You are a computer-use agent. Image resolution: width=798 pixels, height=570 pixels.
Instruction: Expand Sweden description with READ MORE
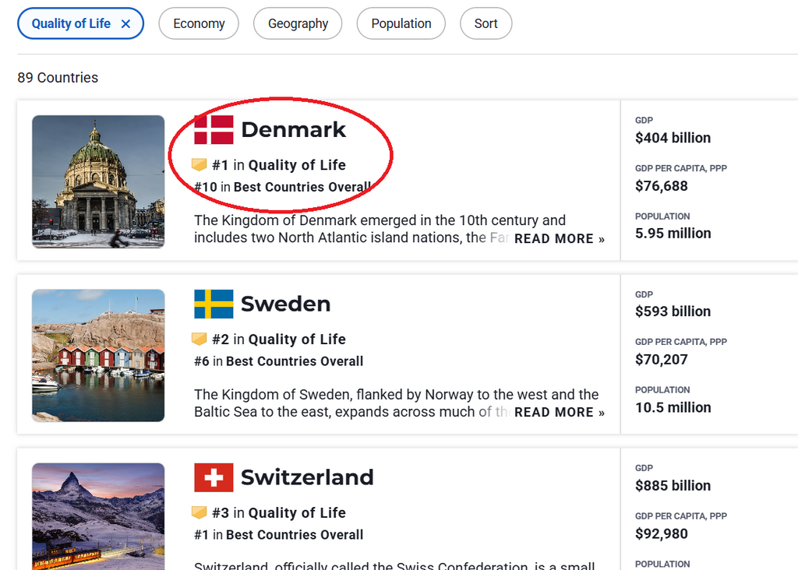tap(559, 413)
